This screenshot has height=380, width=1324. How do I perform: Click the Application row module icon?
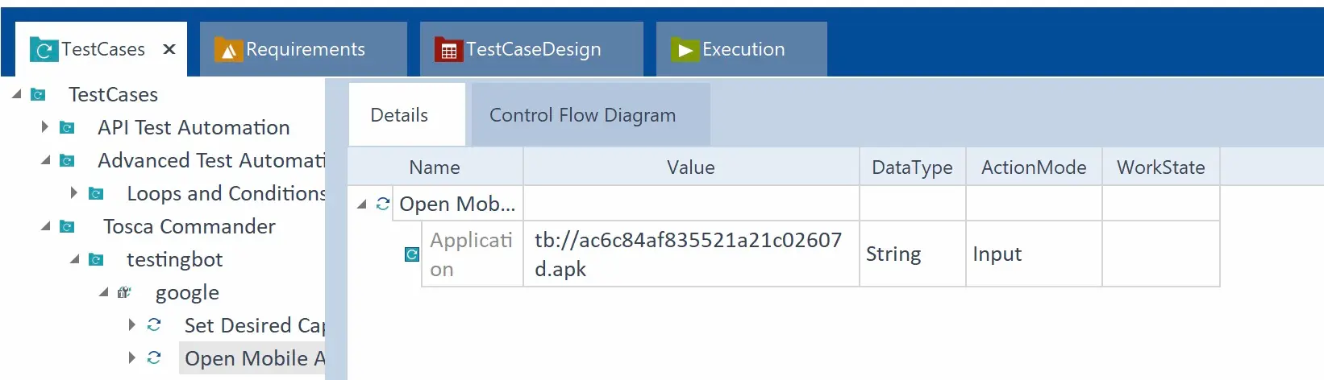(x=411, y=254)
